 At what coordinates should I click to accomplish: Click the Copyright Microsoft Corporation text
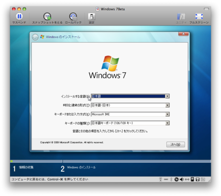72,142
